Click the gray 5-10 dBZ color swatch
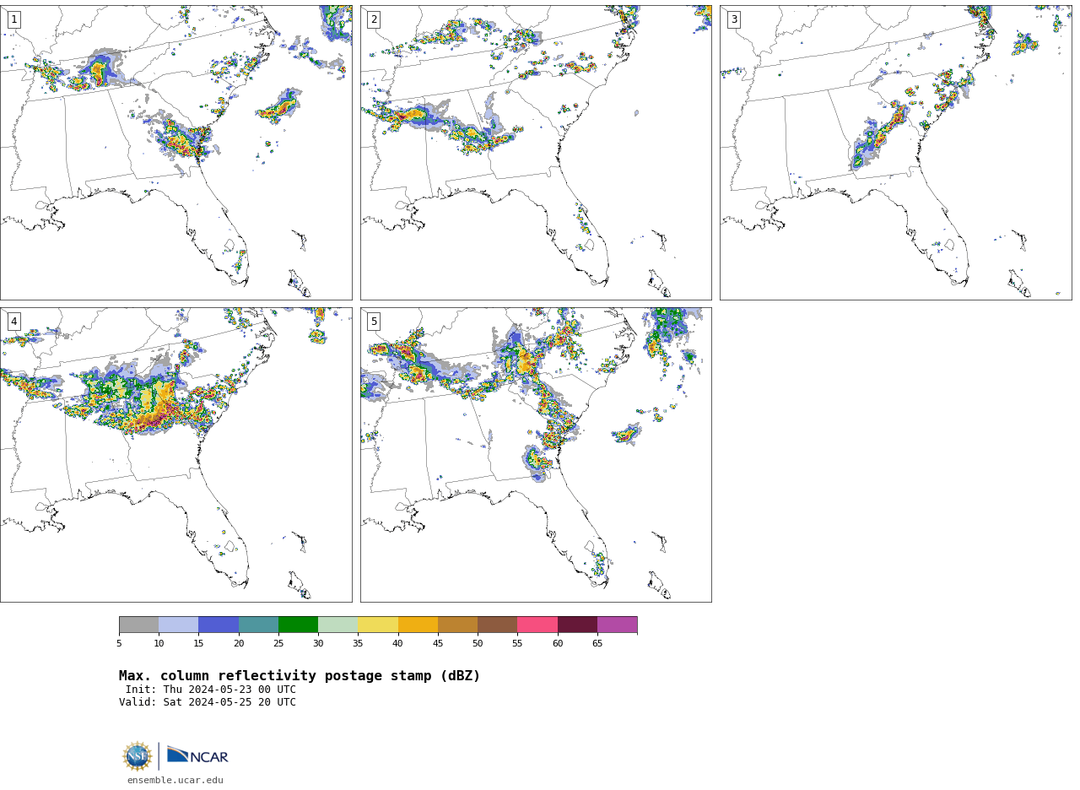The image size is (1080, 790). click(138, 625)
